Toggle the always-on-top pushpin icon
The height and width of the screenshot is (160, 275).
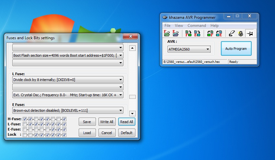(250, 33)
